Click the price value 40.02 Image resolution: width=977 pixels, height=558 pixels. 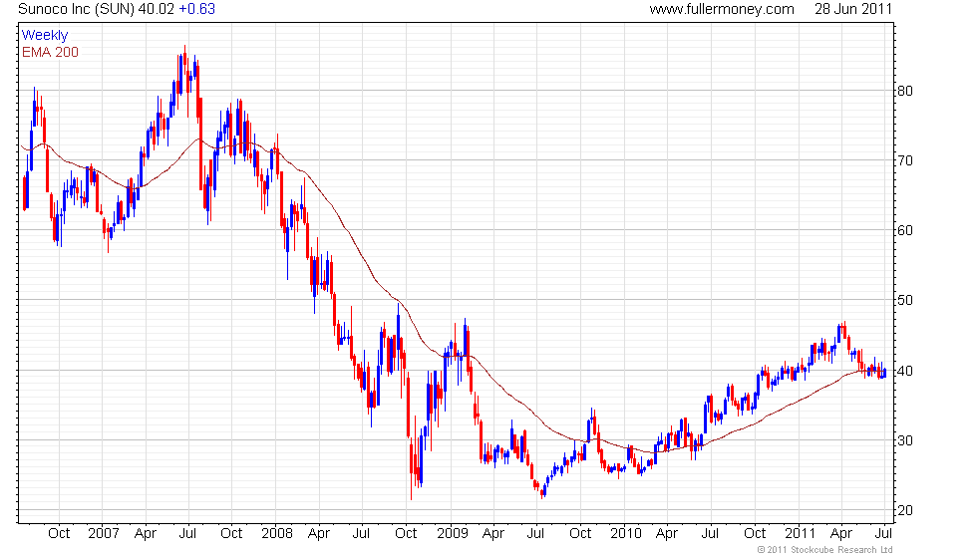click(157, 9)
